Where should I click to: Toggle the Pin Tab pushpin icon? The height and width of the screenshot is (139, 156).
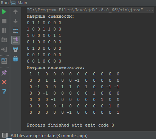click(4, 73)
